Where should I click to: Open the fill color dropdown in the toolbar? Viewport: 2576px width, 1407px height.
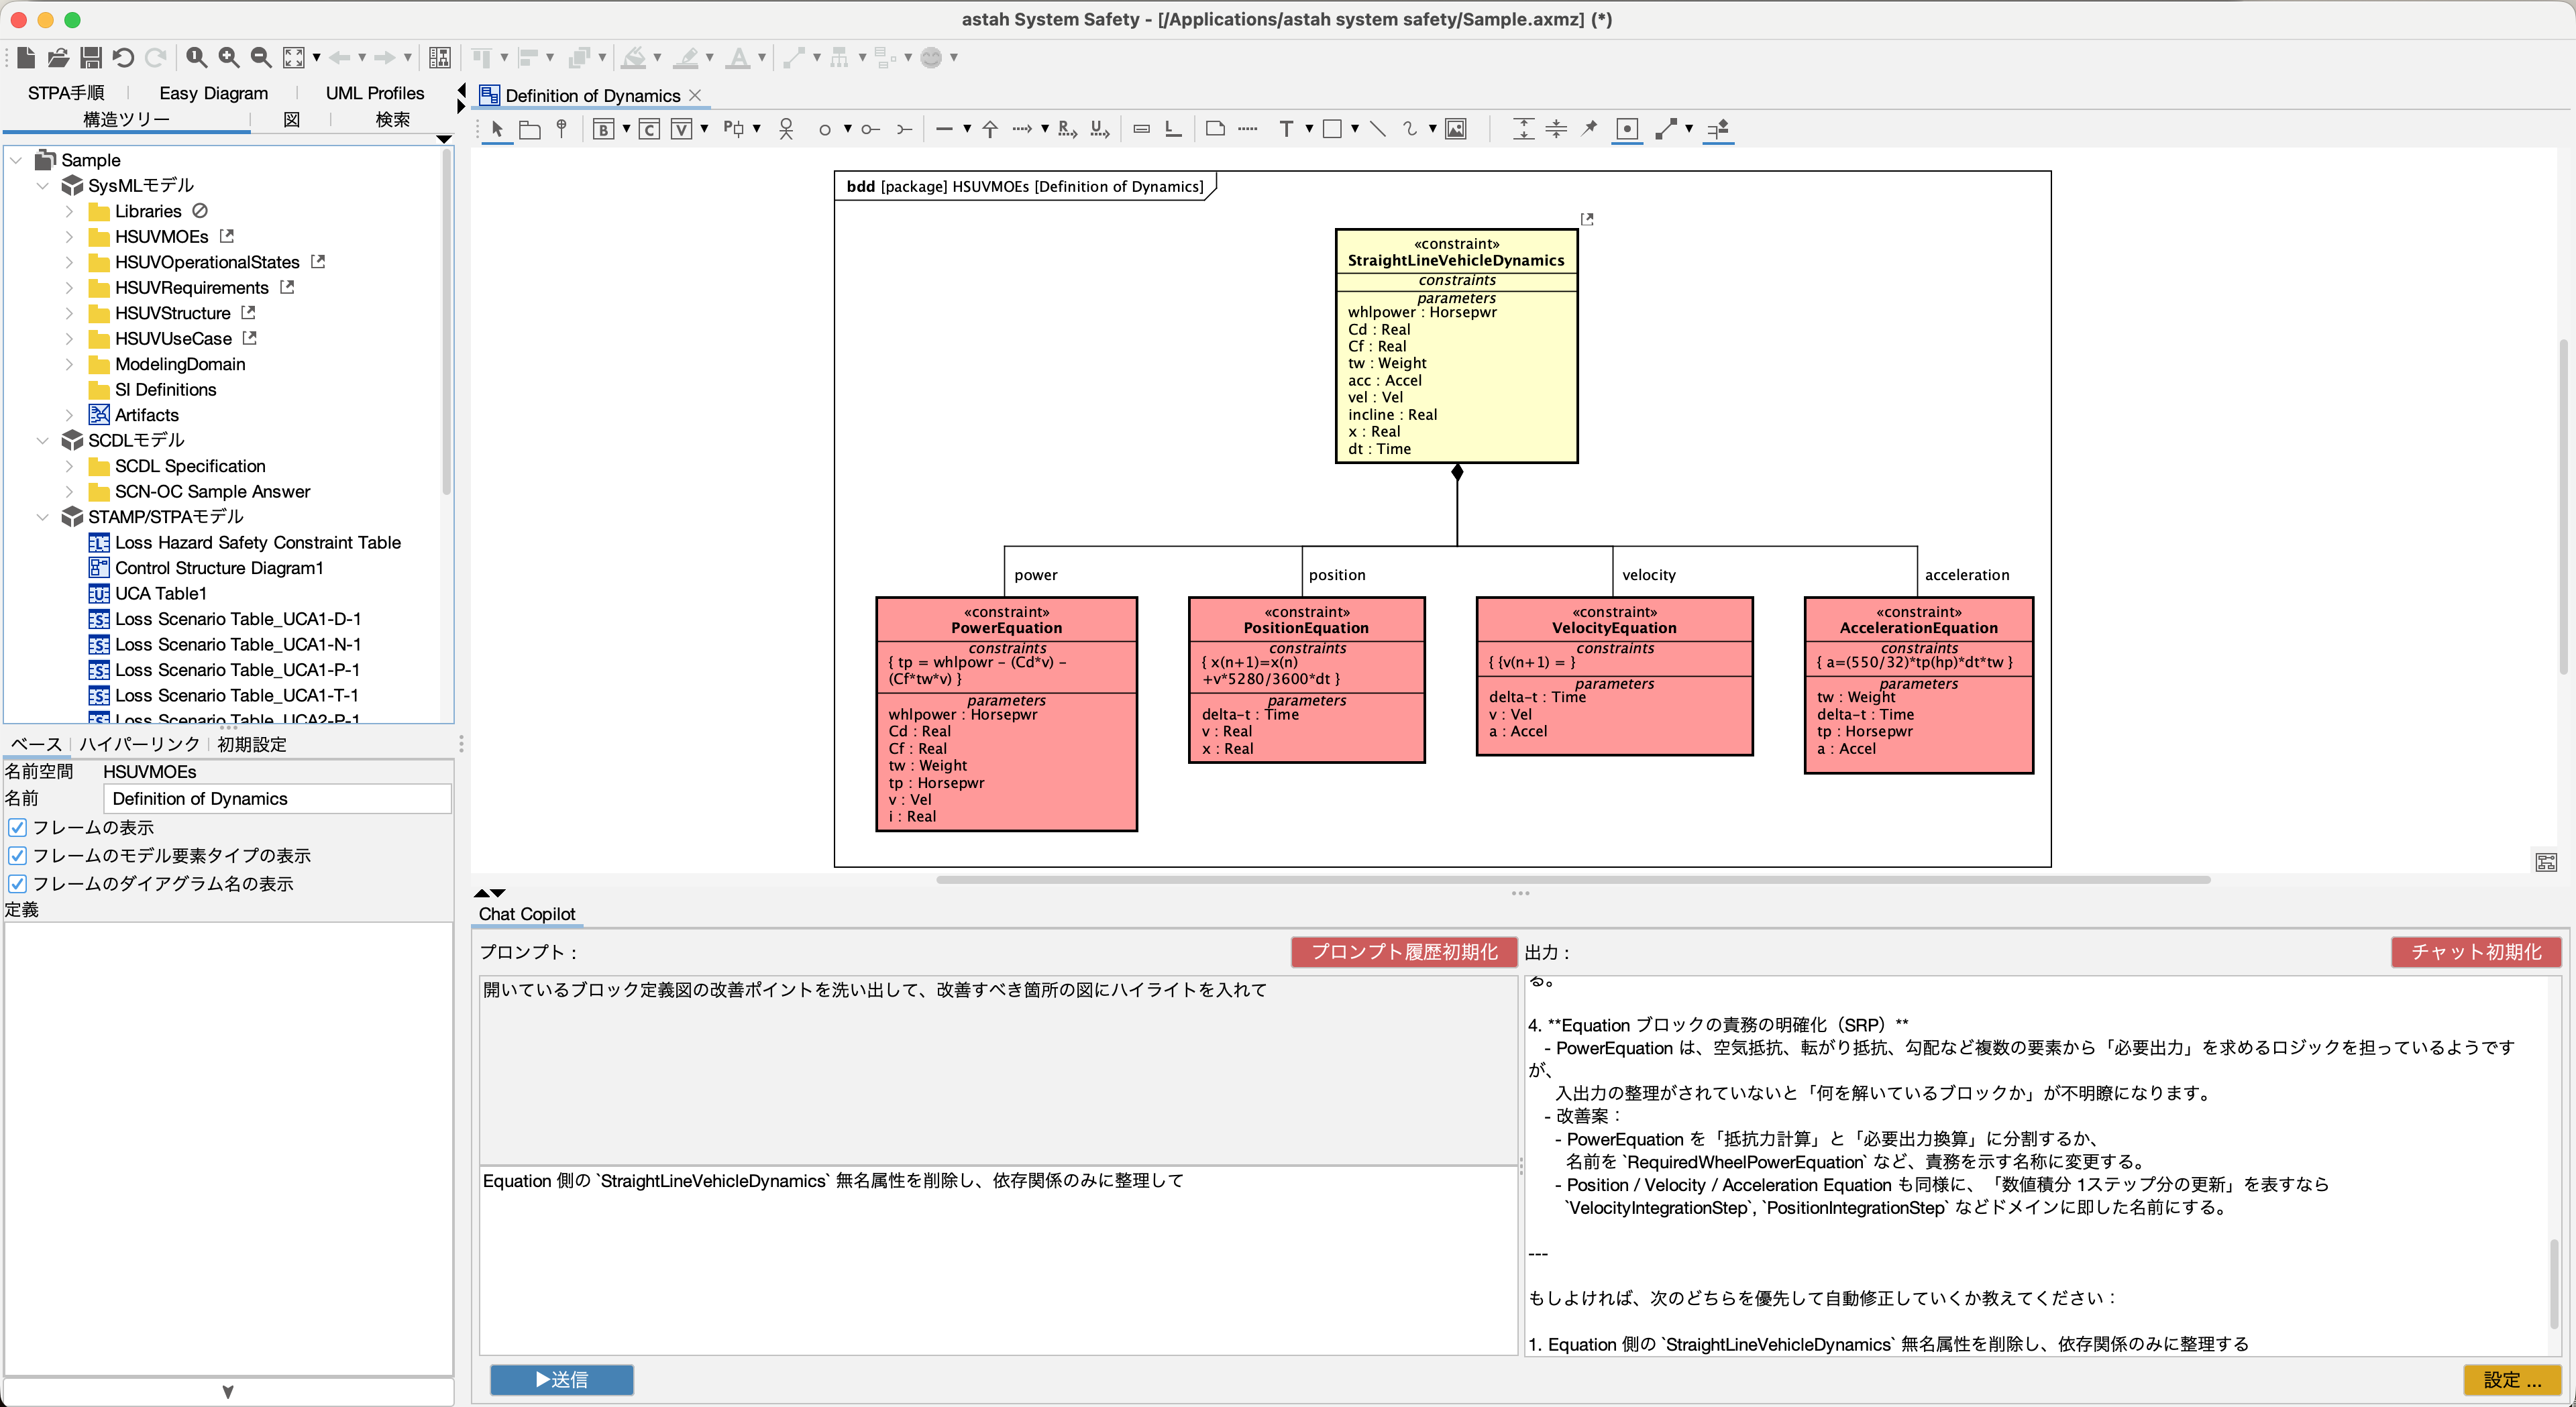point(658,58)
